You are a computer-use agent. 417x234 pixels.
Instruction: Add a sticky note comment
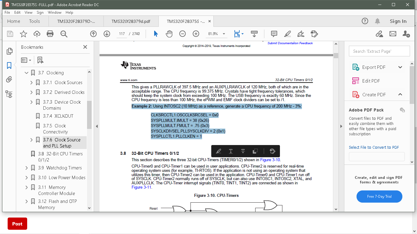pyautogui.click(x=274, y=34)
